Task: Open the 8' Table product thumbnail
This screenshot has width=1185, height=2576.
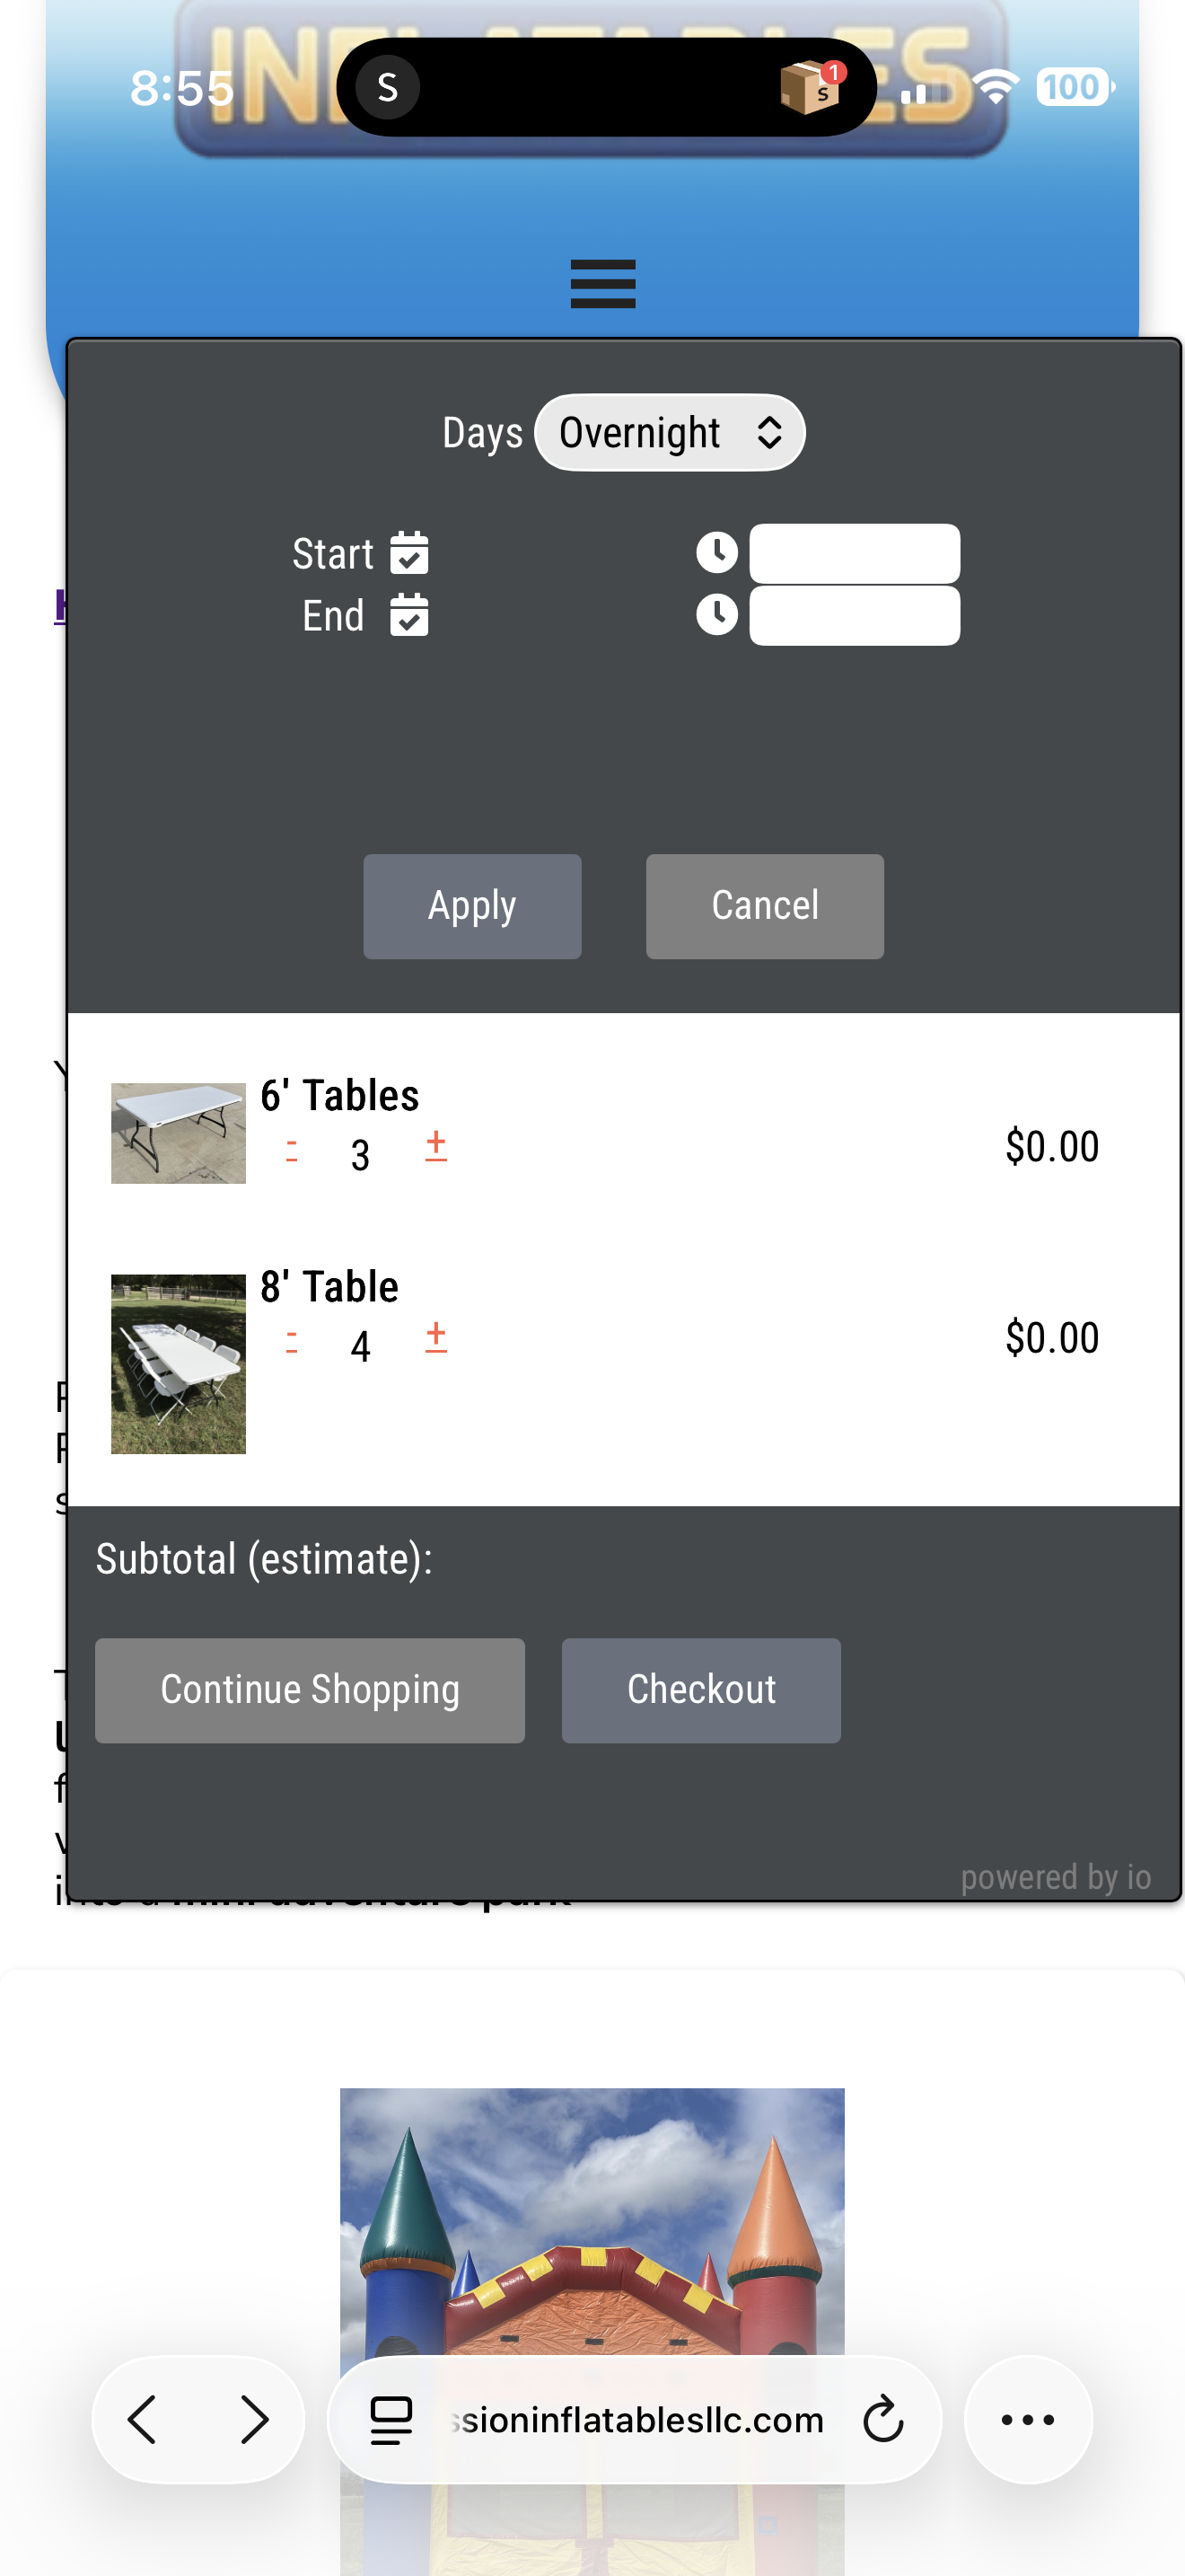Action: click(x=178, y=1364)
